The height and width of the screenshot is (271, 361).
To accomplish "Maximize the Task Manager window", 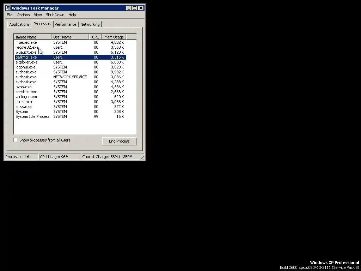I will 134,8.
